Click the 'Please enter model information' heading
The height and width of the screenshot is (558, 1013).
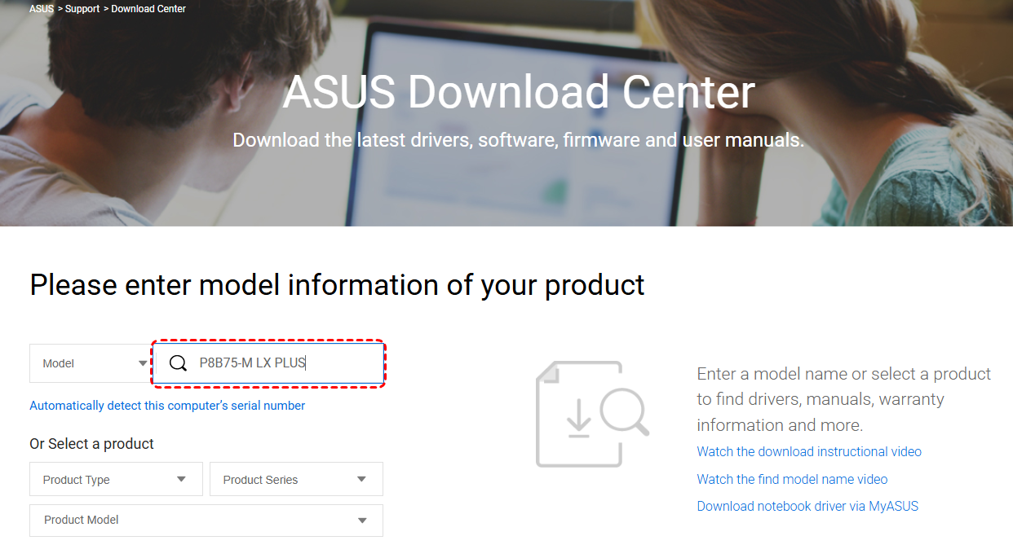coord(337,285)
